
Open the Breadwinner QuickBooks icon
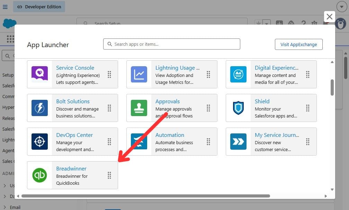pos(39,175)
